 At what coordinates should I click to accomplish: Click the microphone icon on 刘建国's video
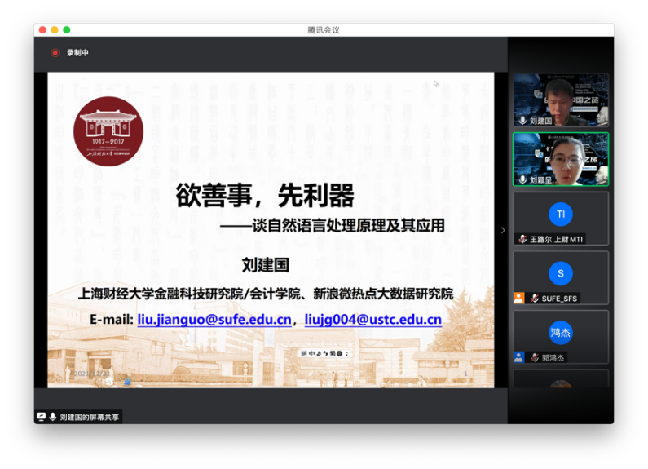pyautogui.click(x=522, y=121)
